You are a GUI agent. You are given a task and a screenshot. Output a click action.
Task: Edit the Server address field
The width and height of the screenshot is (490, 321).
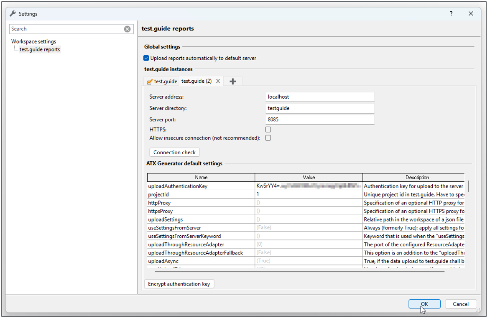pyautogui.click(x=320, y=97)
